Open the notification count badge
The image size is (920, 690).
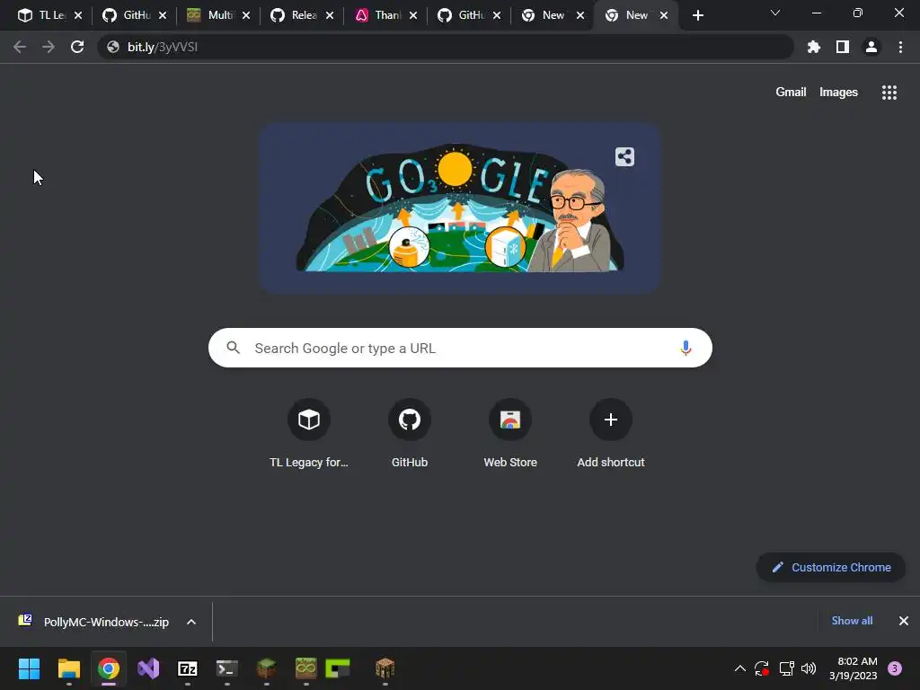[x=895, y=668]
